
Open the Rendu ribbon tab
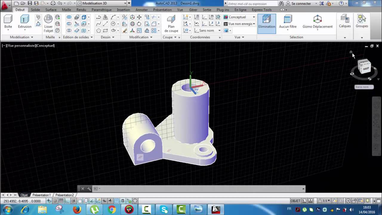pos(81,10)
